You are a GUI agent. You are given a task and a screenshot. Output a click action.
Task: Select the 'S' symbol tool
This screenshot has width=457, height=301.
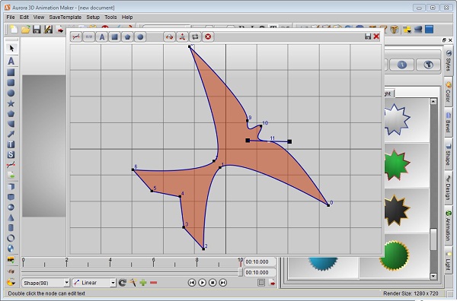(x=11, y=155)
